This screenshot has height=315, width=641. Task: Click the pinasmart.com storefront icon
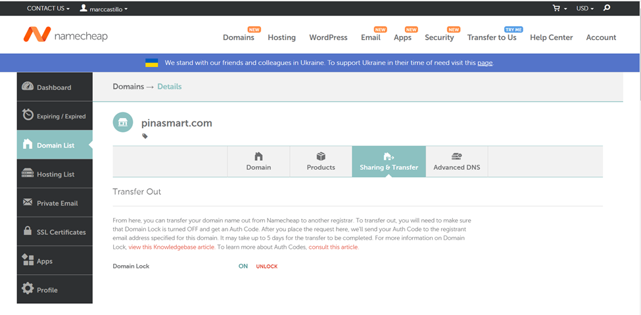pyautogui.click(x=123, y=123)
